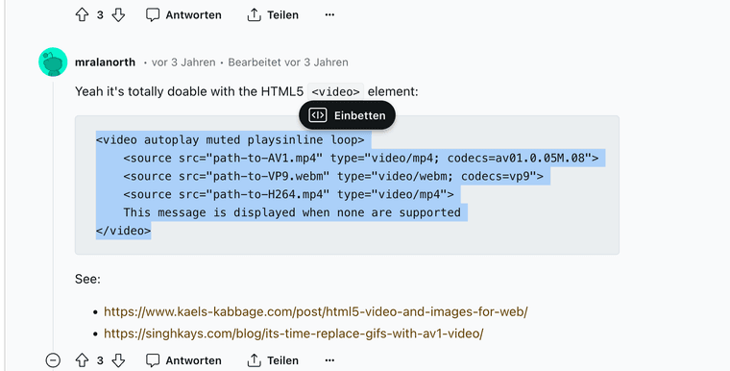Upvote mralanorth's comment
Image resolution: width=730 pixels, height=371 pixels.
point(82,360)
